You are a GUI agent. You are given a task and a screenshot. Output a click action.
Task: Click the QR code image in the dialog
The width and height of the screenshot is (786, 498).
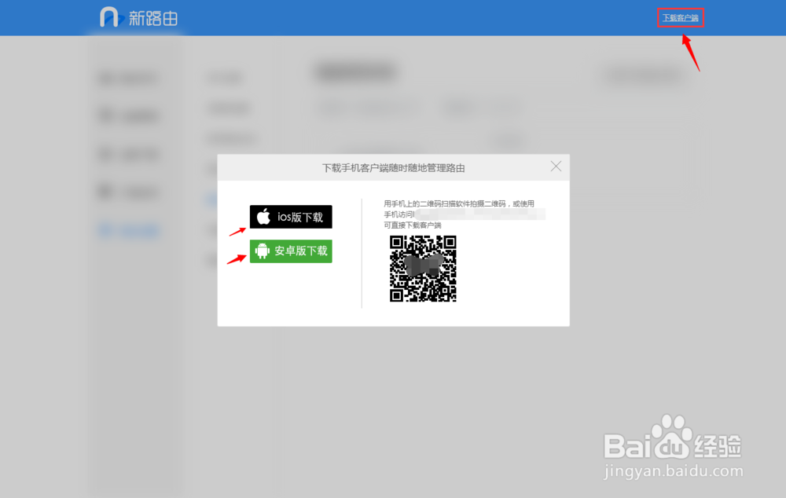[x=423, y=269]
